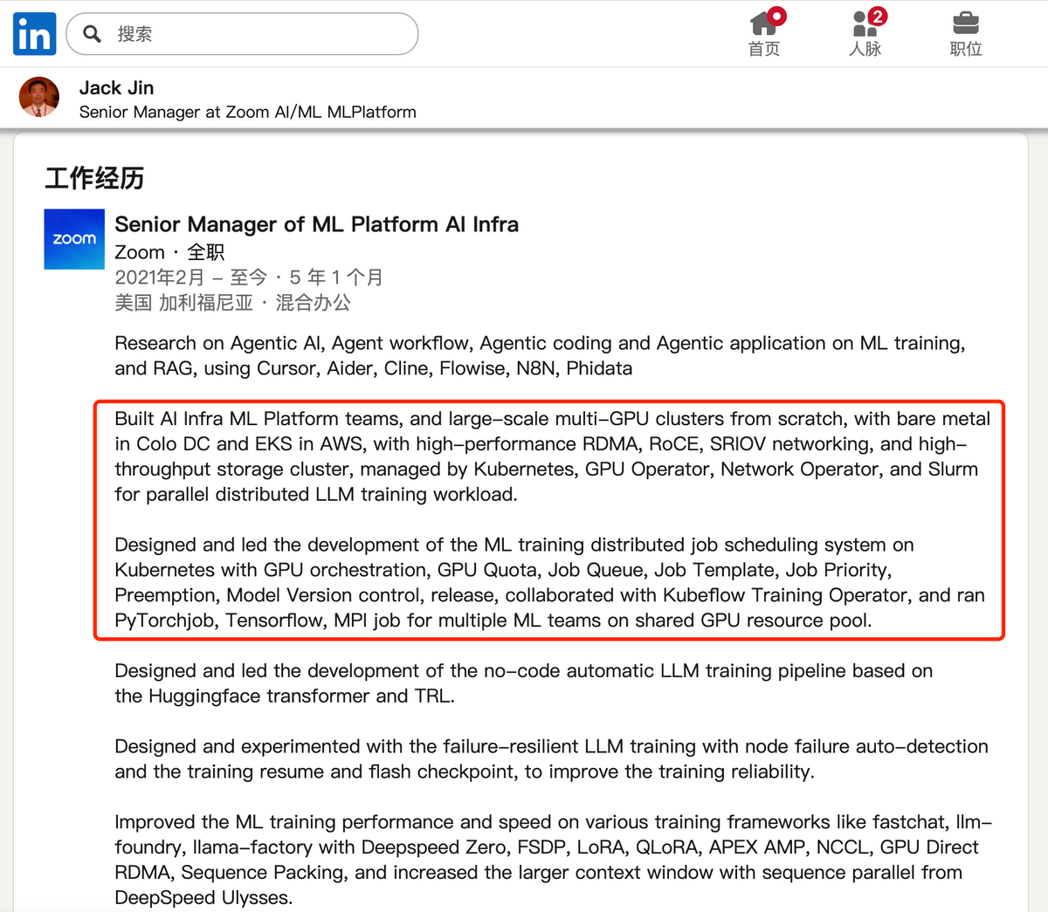Select the 人脉 tab label
Screen dimensions: 1048x912
point(865,49)
